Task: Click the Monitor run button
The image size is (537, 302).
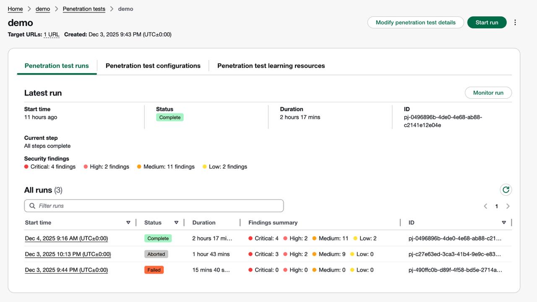Action: tap(488, 93)
